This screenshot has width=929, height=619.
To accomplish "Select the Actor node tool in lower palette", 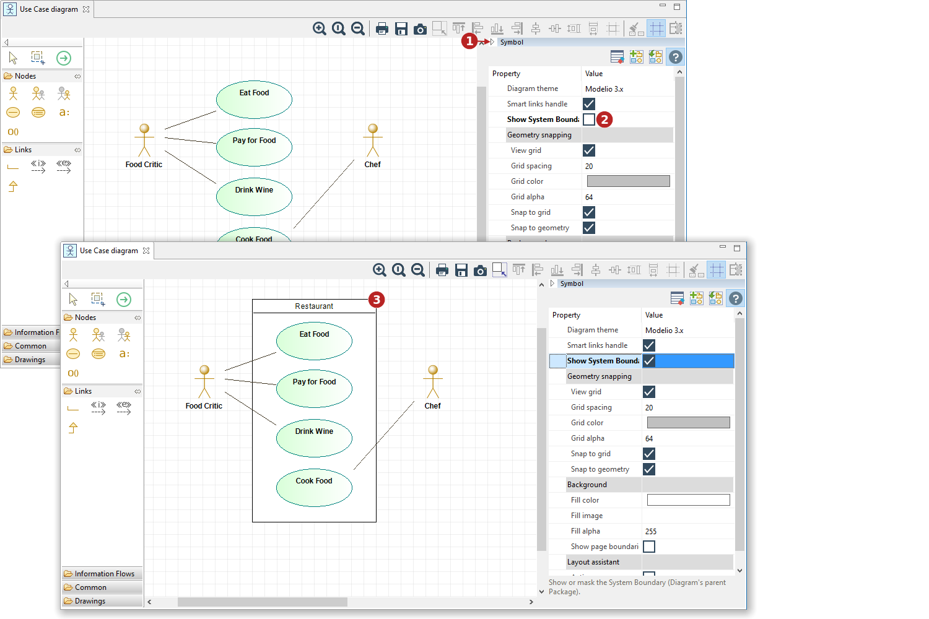I will pyautogui.click(x=74, y=335).
